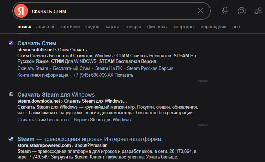Follow the 'Скачать Стим бесплатно' sitelink

(43, 119)
